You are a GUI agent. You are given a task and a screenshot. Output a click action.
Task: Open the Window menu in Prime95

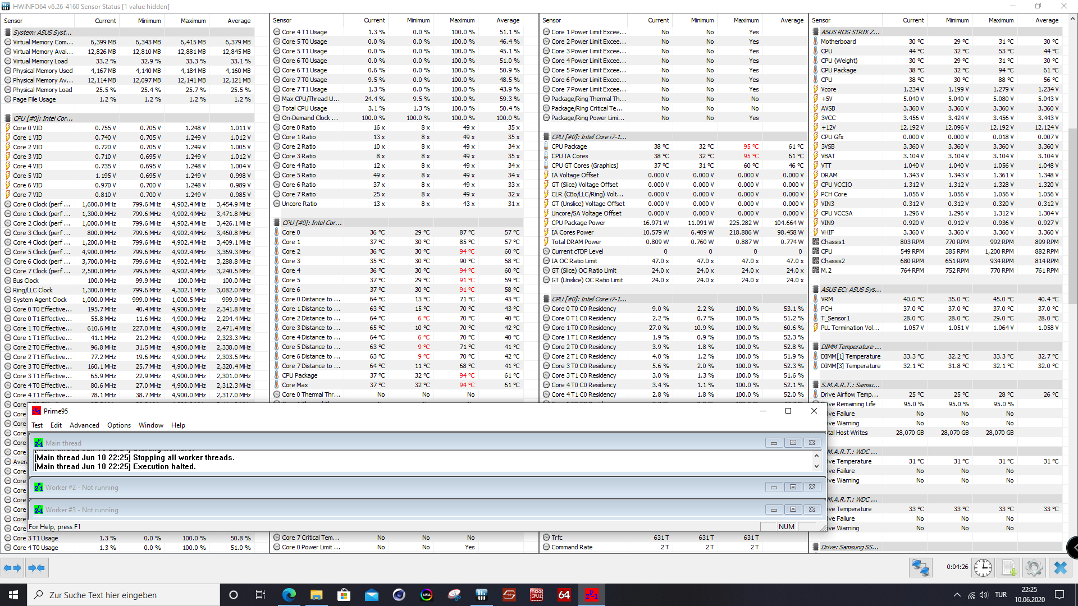[x=151, y=425]
